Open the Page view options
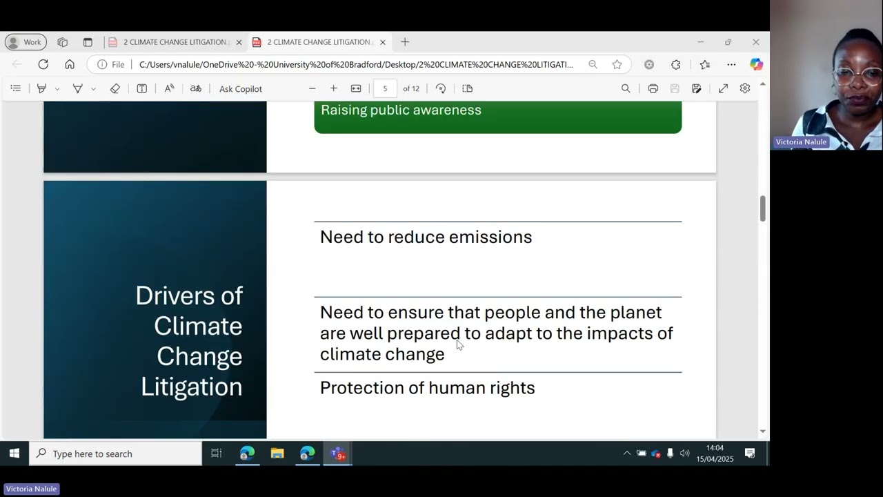 (x=468, y=88)
